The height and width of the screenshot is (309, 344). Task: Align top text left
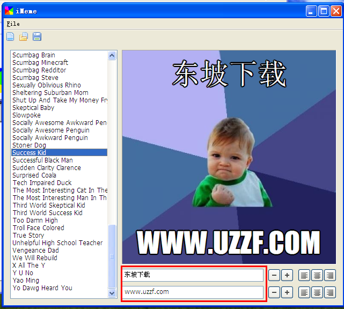[304, 275]
